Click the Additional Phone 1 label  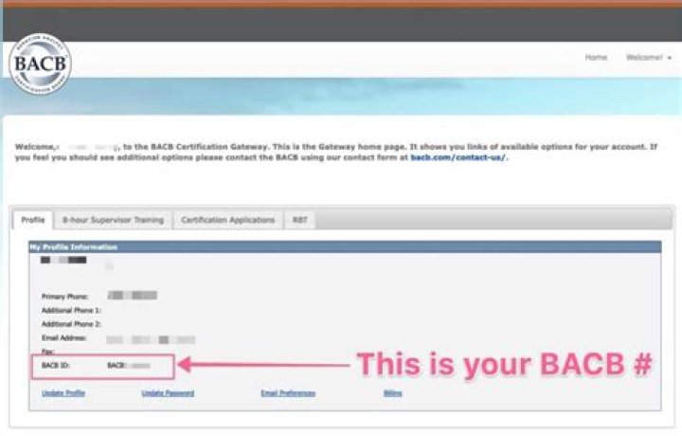point(71,311)
